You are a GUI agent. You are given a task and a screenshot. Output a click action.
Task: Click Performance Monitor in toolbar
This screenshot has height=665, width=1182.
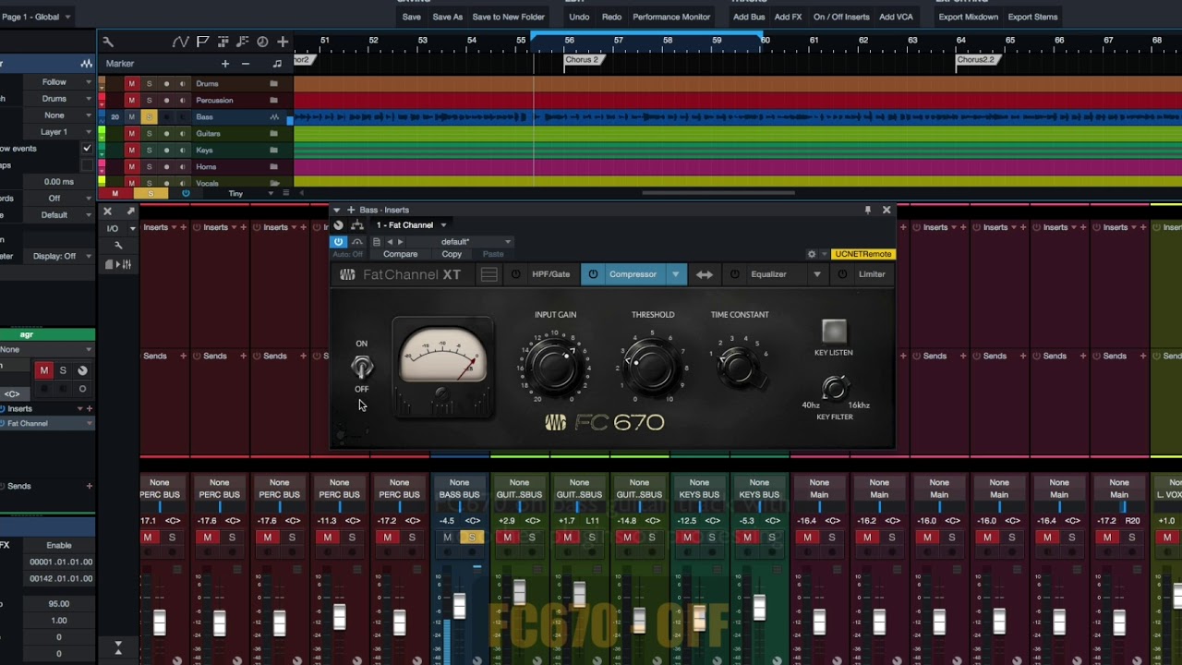point(671,17)
